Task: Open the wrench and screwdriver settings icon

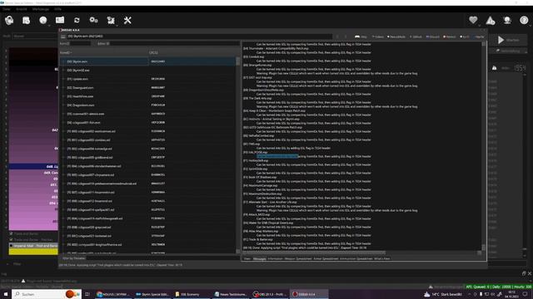Action: 127,20
